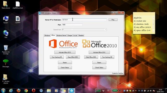Click the KMS Activation Helper title icon
The image size is (167, 93).
point(40,13)
